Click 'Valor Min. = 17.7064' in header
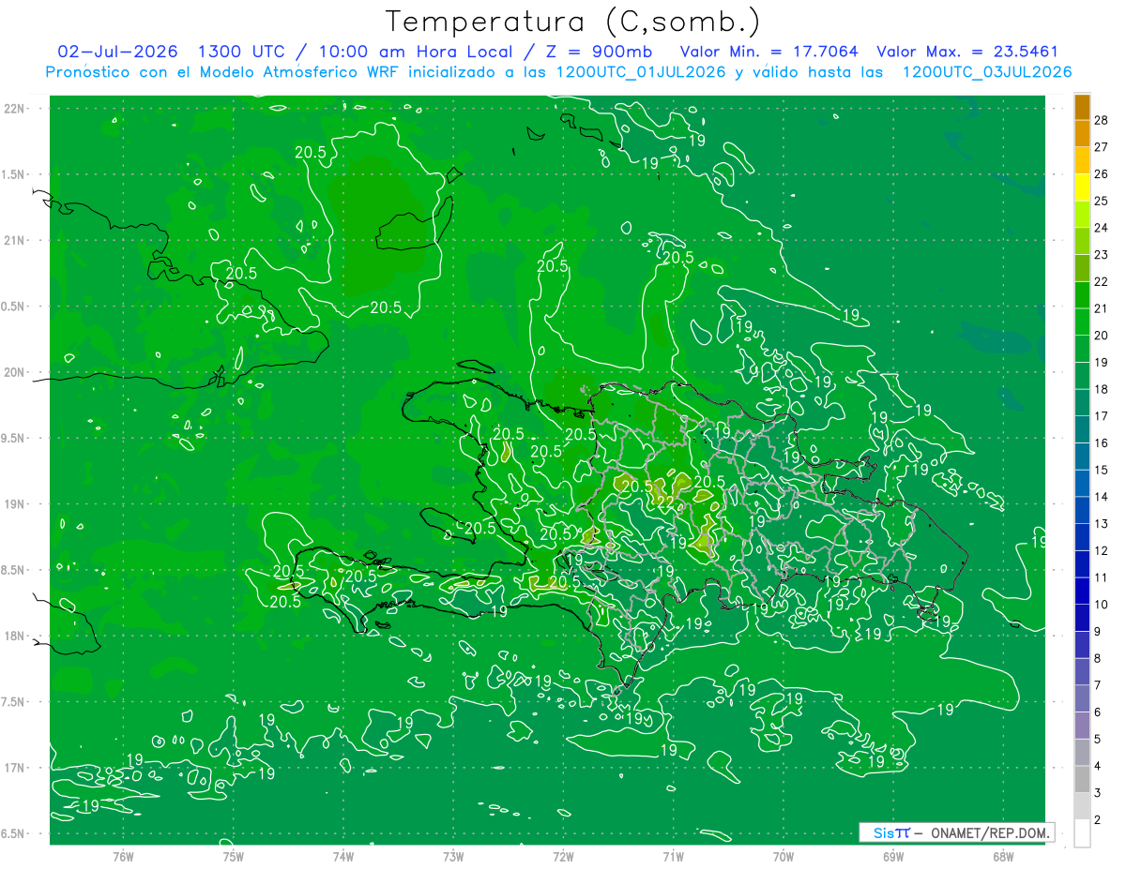This screenshot has height=869, width=1126. 768,52
